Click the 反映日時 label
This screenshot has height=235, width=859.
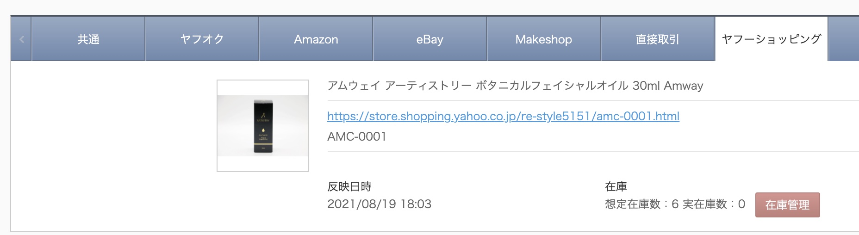pyautogui.click(x=349, y=186)
